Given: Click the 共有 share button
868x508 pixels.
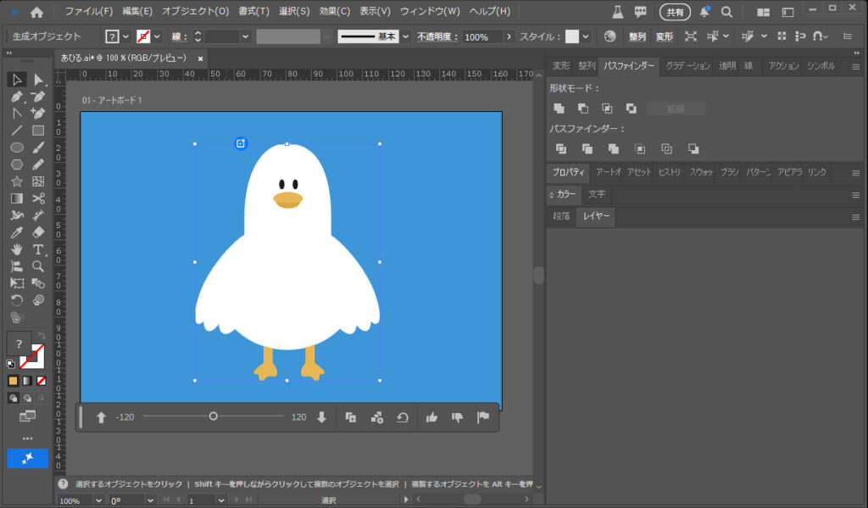Looking at the screenshot, I should coord(675,12).
